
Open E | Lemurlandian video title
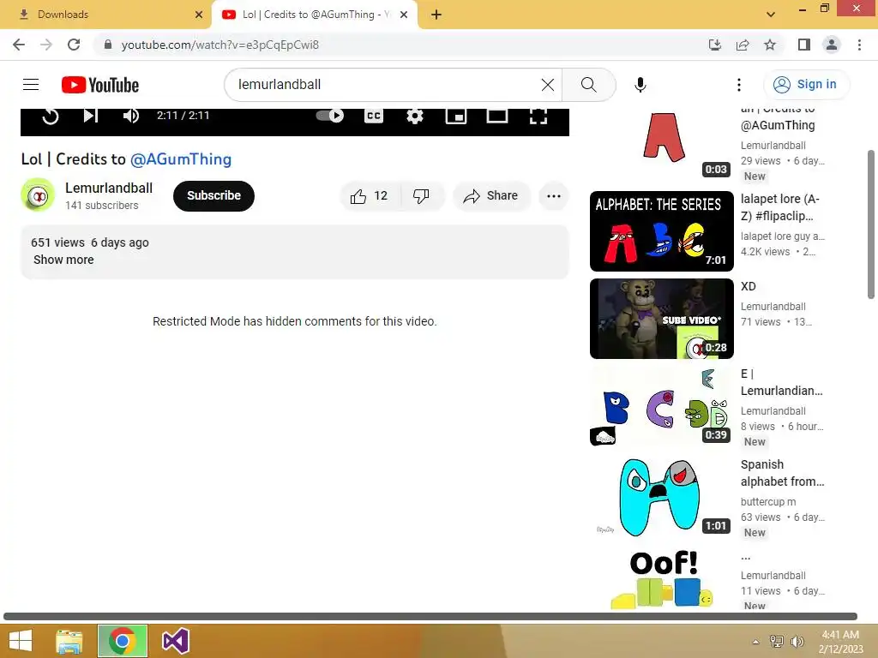pos(782,382)
